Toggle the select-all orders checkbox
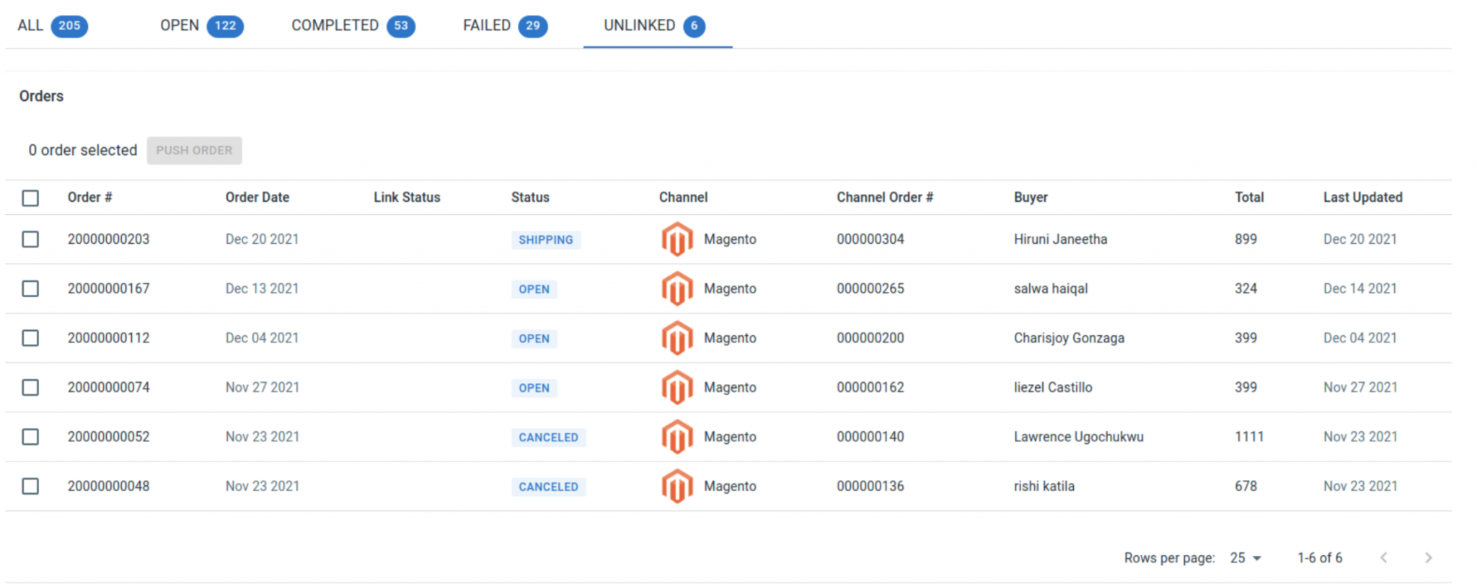 (x=30, y=198)
